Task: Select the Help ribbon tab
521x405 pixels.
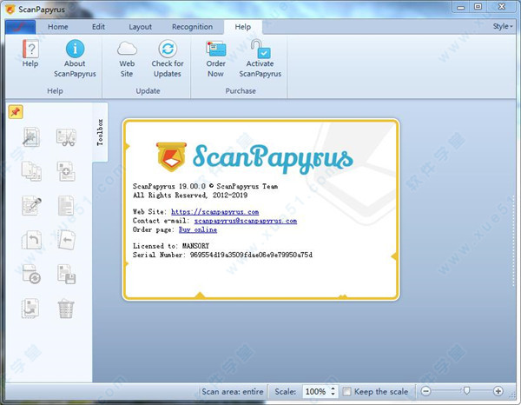Action: [x=243, y=27]
